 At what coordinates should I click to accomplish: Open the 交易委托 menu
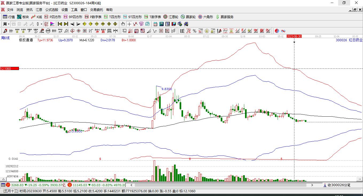[97, 10]
